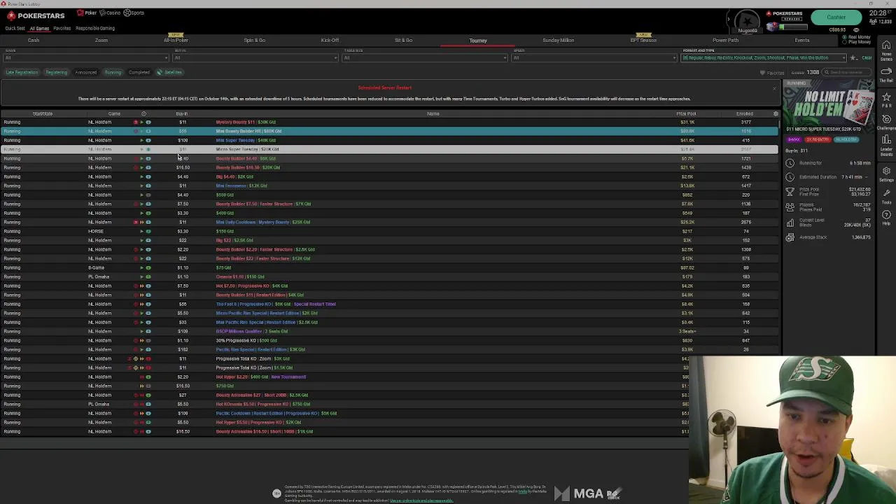The height and width of the screenshot is (504, 896).
Task: Switch to the Sunday Million tab
Action: (x=558, y=41)
